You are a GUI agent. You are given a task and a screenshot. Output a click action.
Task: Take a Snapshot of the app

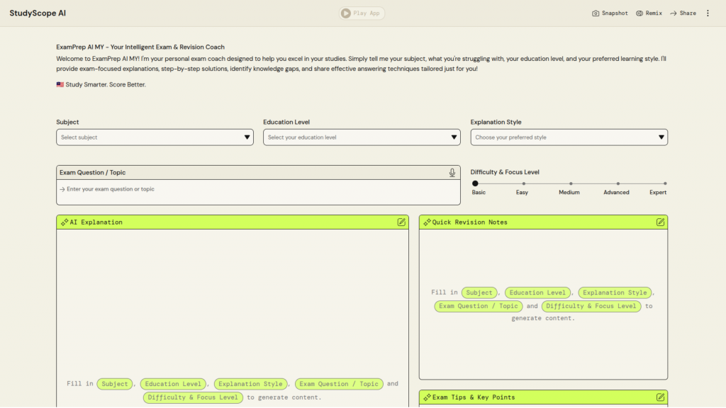coord(610,13)
